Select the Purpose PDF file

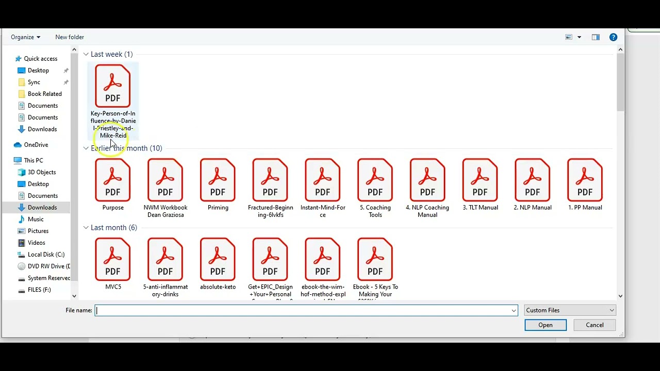113,185
